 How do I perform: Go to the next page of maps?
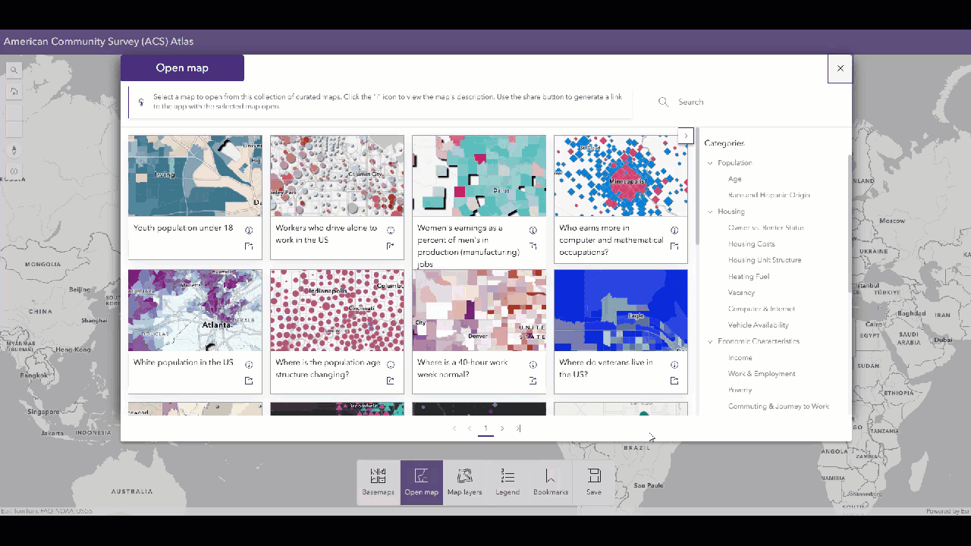tap(502, 428)
